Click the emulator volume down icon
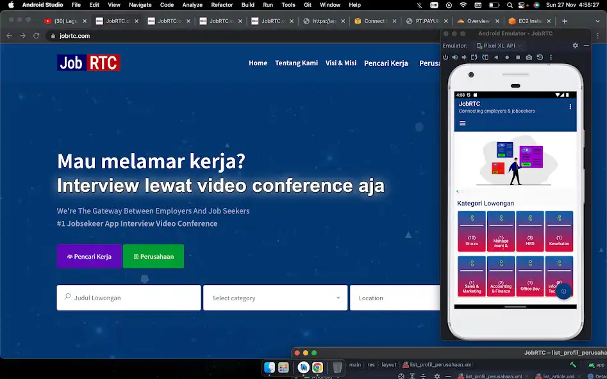Screen dimensions: 607x379 464,57
